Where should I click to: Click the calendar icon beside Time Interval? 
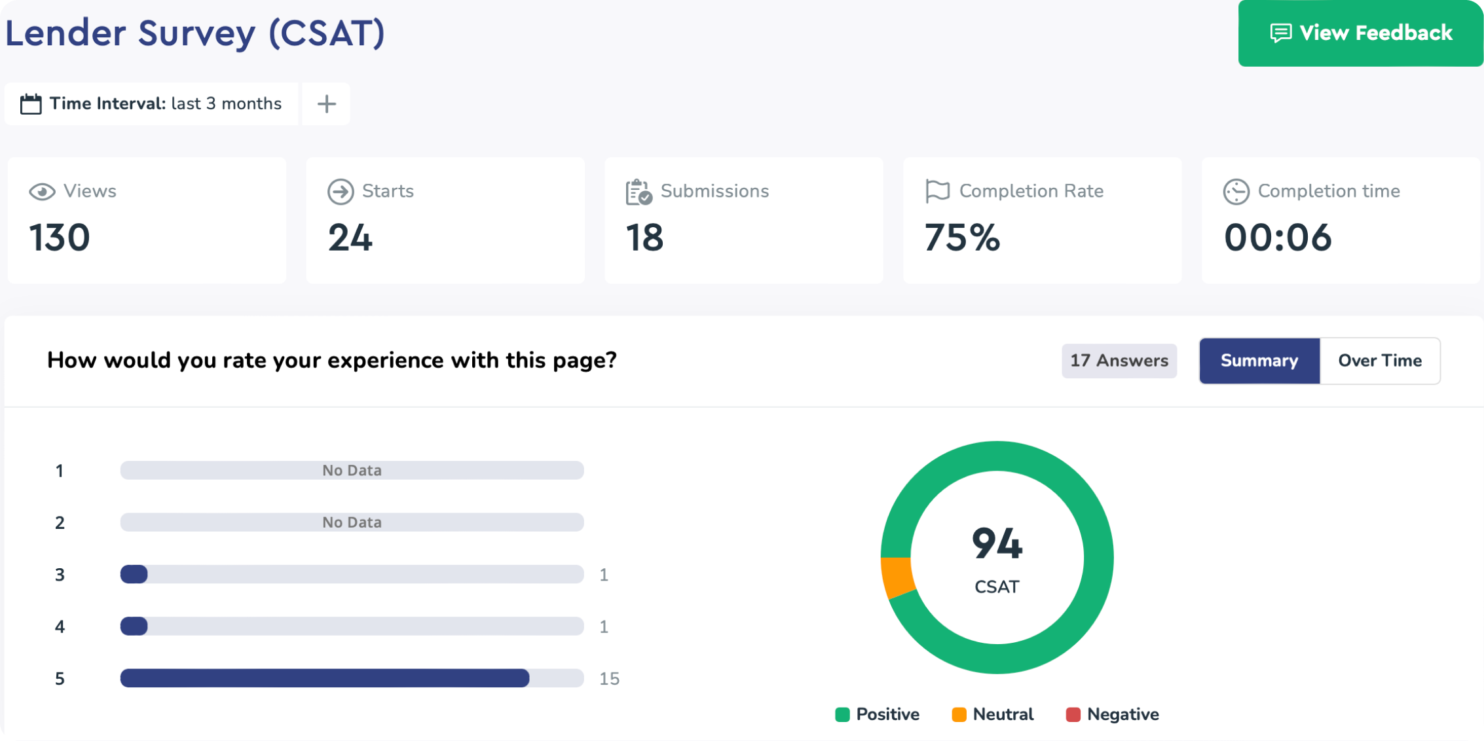pos(31,104)
